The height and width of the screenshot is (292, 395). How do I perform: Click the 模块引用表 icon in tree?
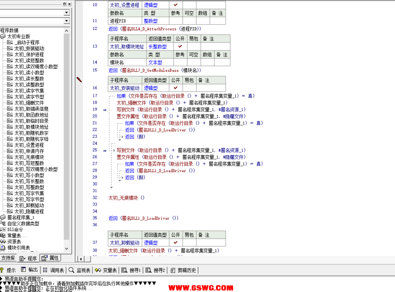coord(3,247)
